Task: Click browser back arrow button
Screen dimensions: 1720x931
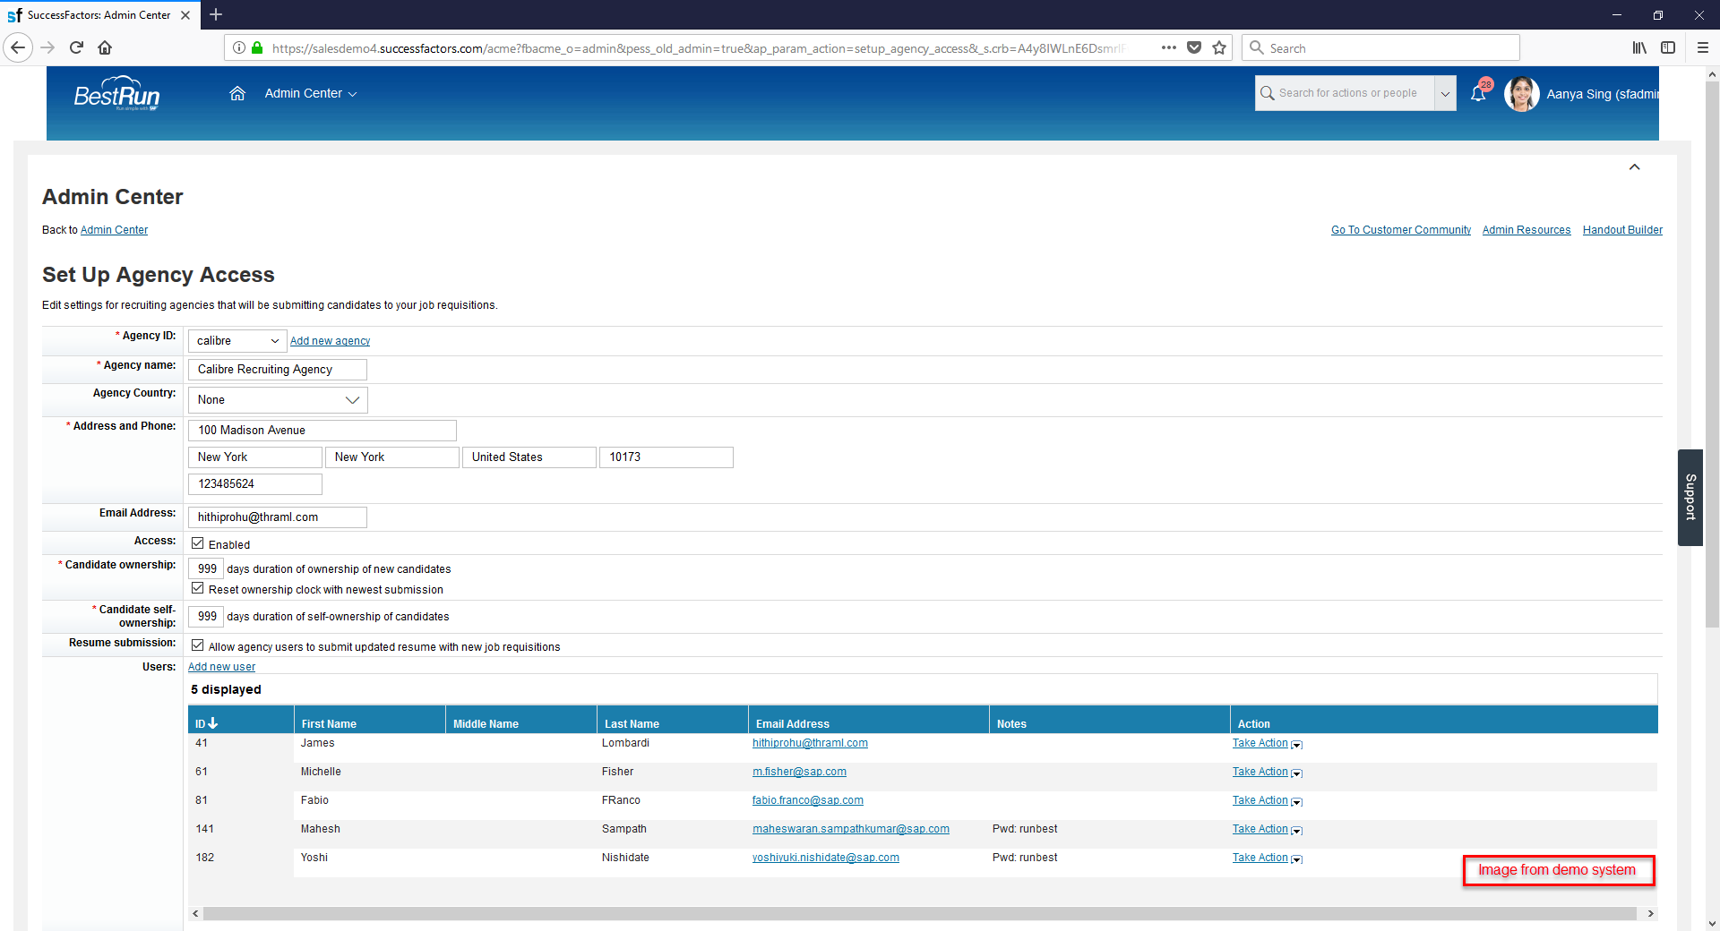Action: [18, 47]
